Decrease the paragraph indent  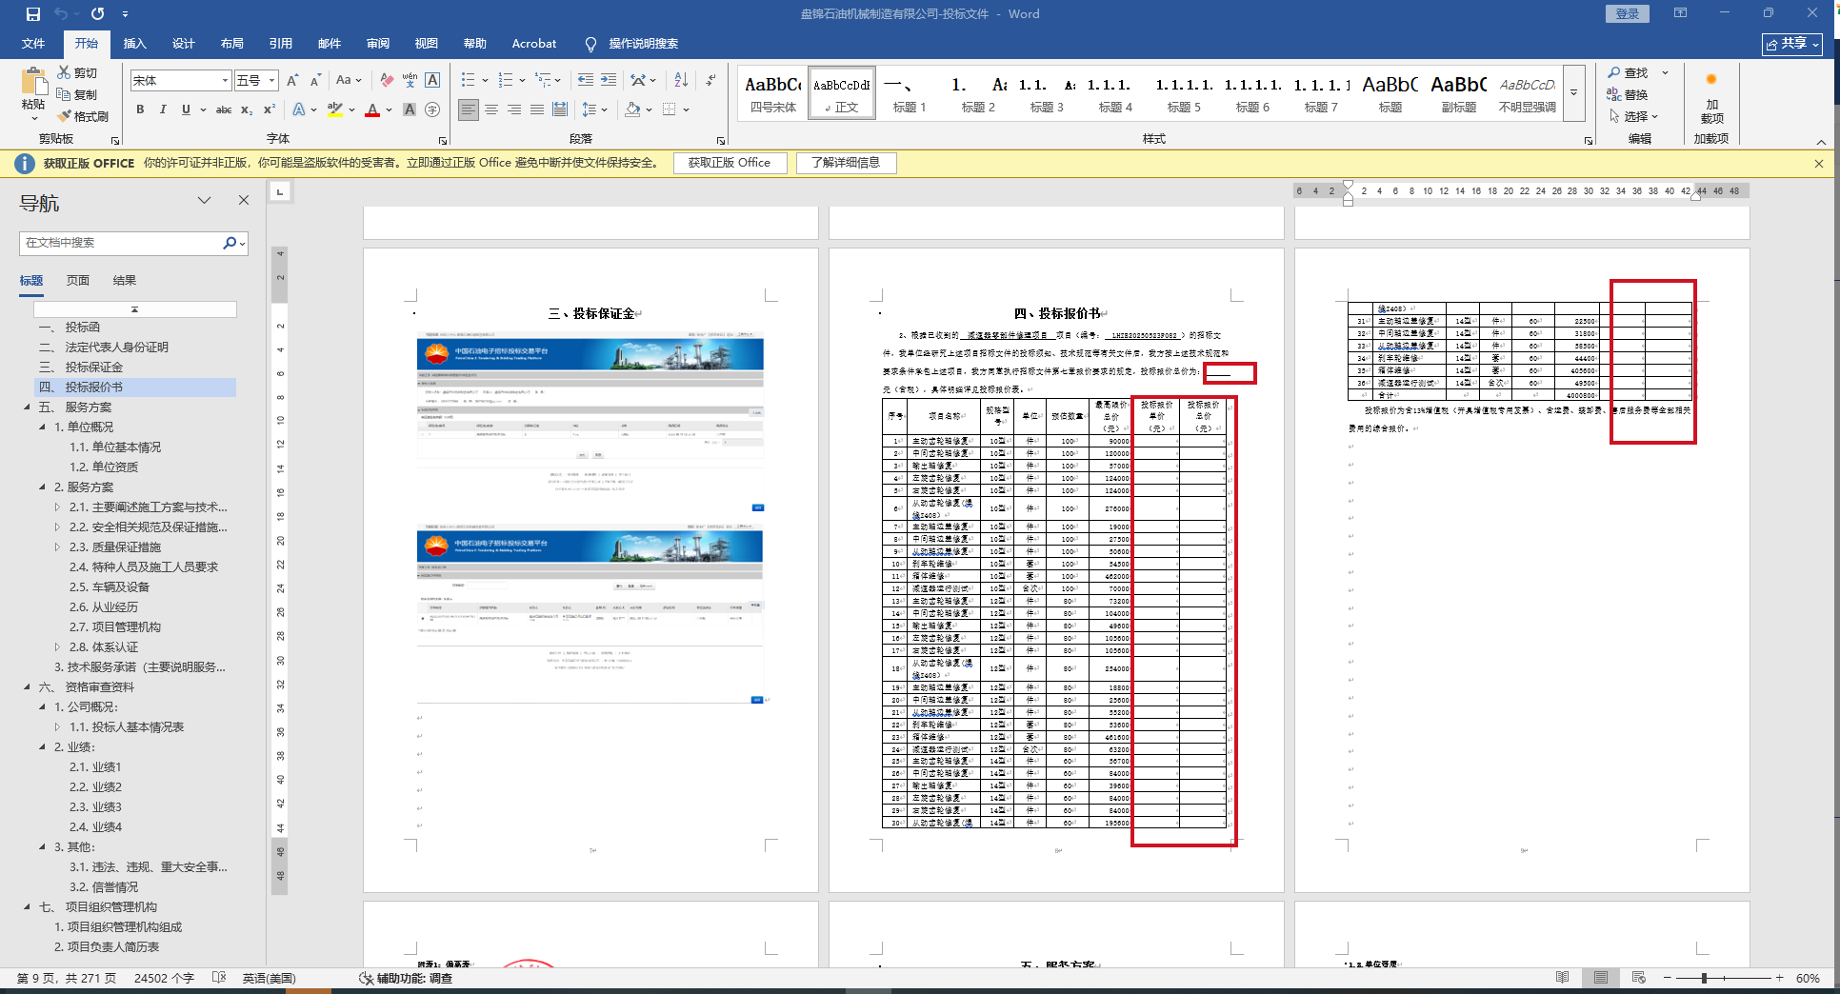pyautogui.click(x=586, y=80)
